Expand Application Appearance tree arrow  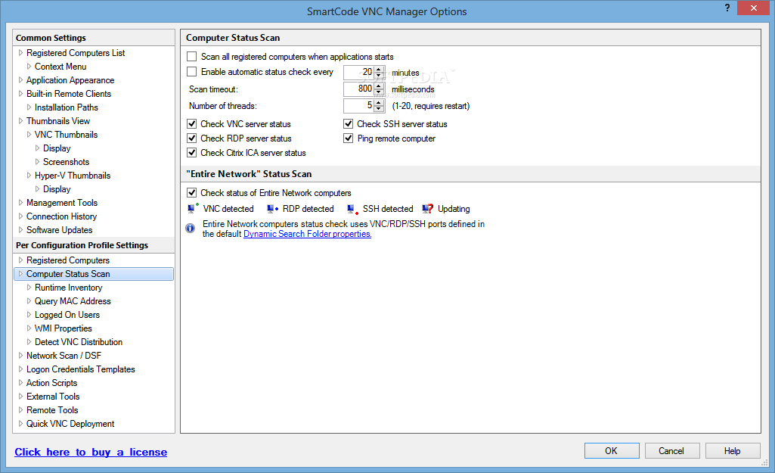(x=20, y=79)
